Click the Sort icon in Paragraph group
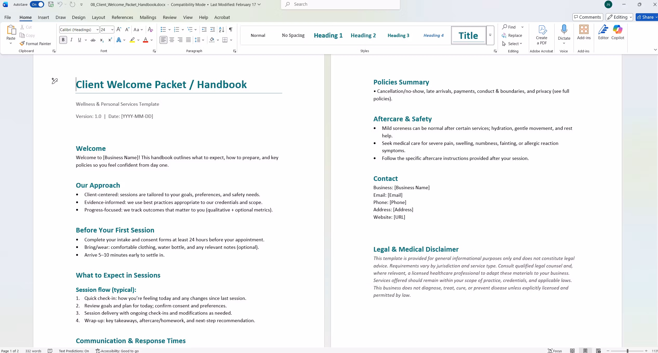The height and width of the screenshot is (353, 658). [x=221, y=30]
